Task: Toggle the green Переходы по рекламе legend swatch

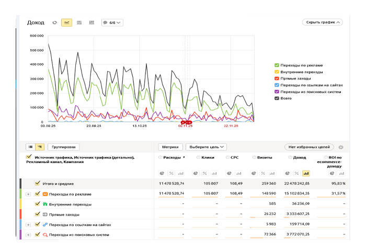Action: (x=277, y=65)
